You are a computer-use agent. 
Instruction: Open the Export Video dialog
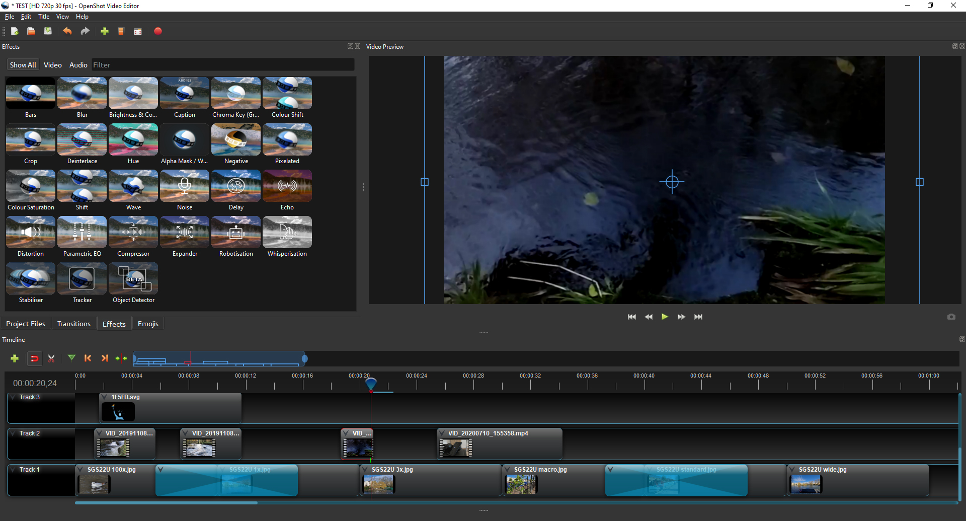click(x=138, y=31)
